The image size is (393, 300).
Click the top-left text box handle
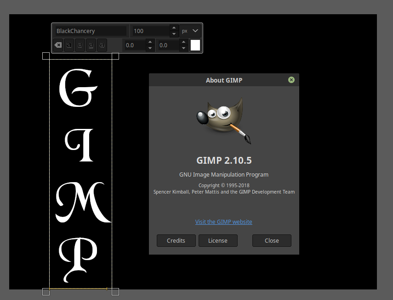[46, 56]
